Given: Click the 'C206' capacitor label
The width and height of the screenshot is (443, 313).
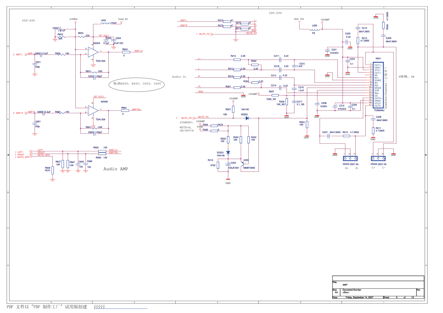Looking at the screenshot, I should click(324, 103).
